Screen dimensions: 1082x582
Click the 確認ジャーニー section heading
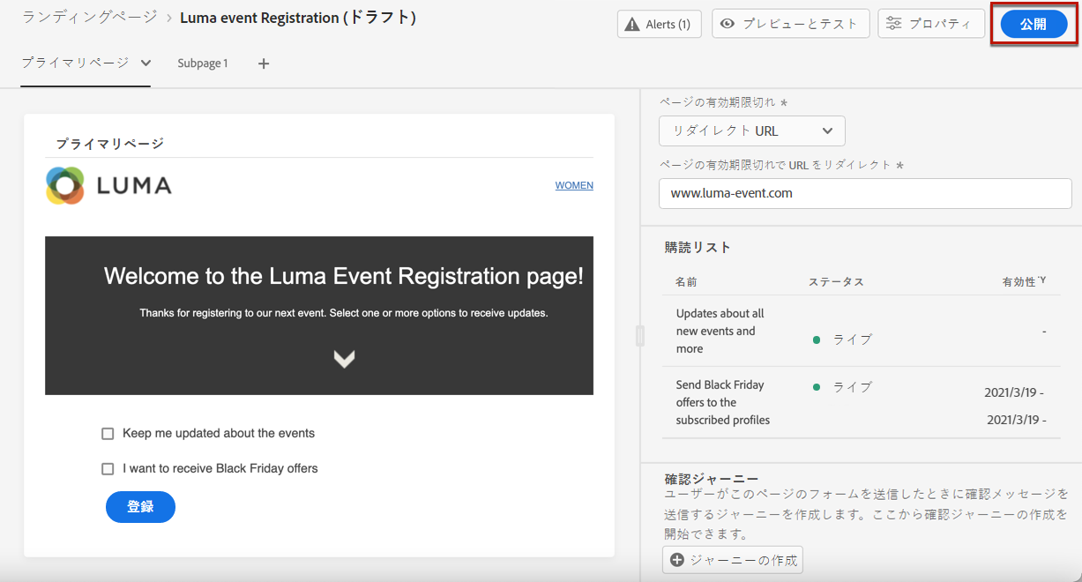[712, 479]
